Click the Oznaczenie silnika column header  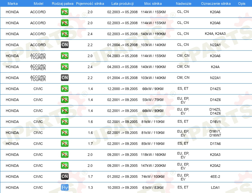(216, 4)
